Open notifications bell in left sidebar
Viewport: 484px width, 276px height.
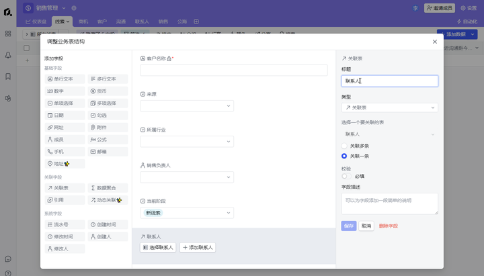tap(8, 55)
